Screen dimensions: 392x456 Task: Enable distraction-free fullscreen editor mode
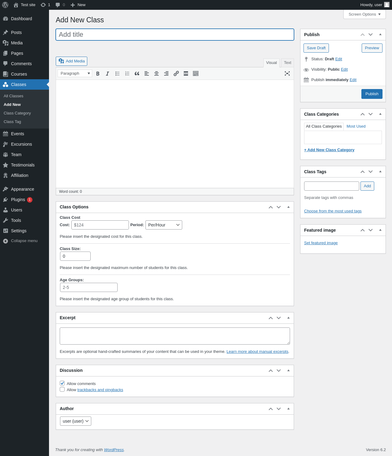[287, 73]
